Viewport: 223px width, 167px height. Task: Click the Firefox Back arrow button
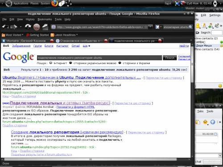(x=5, y=27)
